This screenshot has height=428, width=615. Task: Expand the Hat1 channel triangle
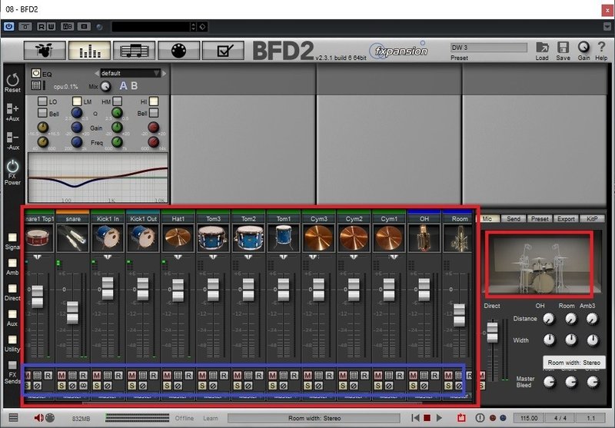pos(178,257)
